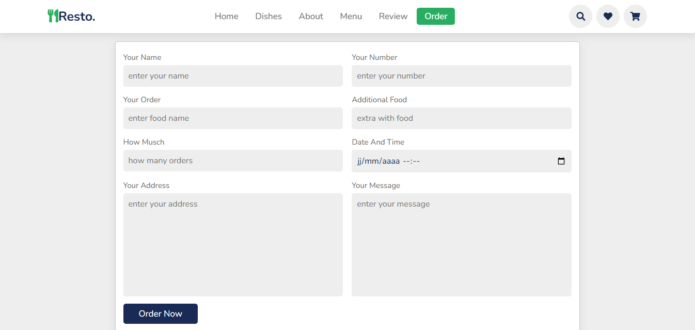Submit with the Order Now button
The height and width of the screenshot is (330, 695).
161,313
